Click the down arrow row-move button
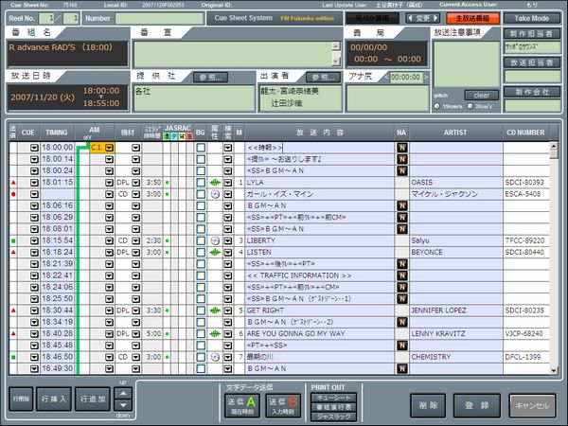The height and width of the screenshot is (426, 568). [123, 405]
